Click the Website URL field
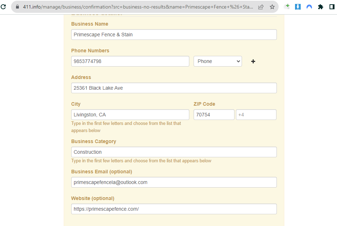The height and width of the screenshot is (226, 337). (x=174, y=209)
